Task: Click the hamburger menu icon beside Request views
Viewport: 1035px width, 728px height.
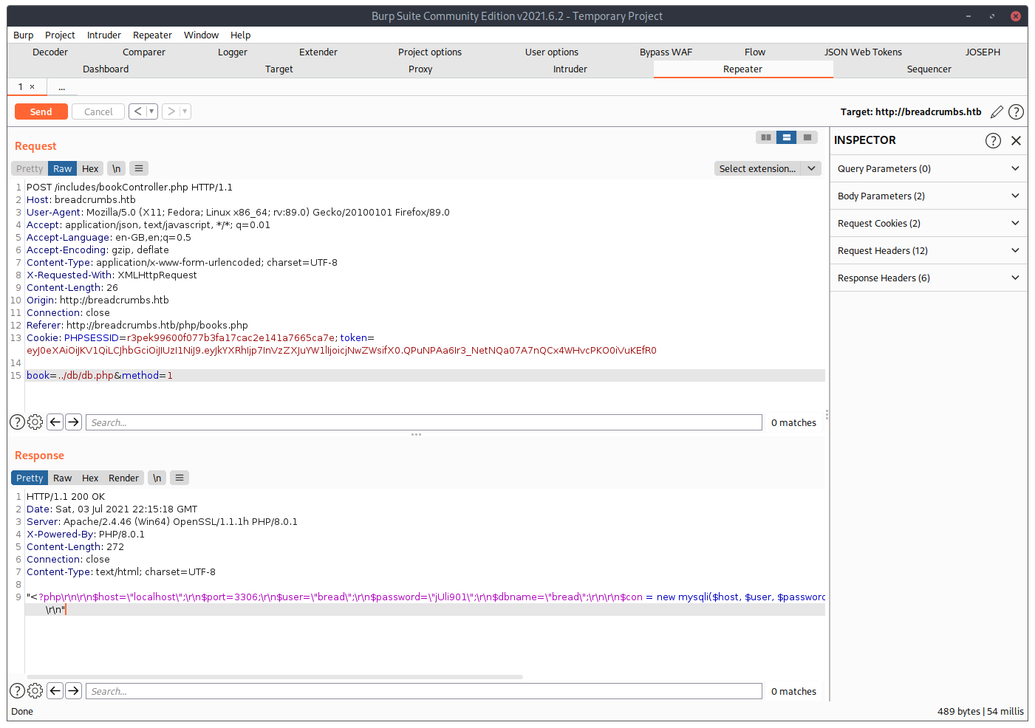Action: pos(139,168)
